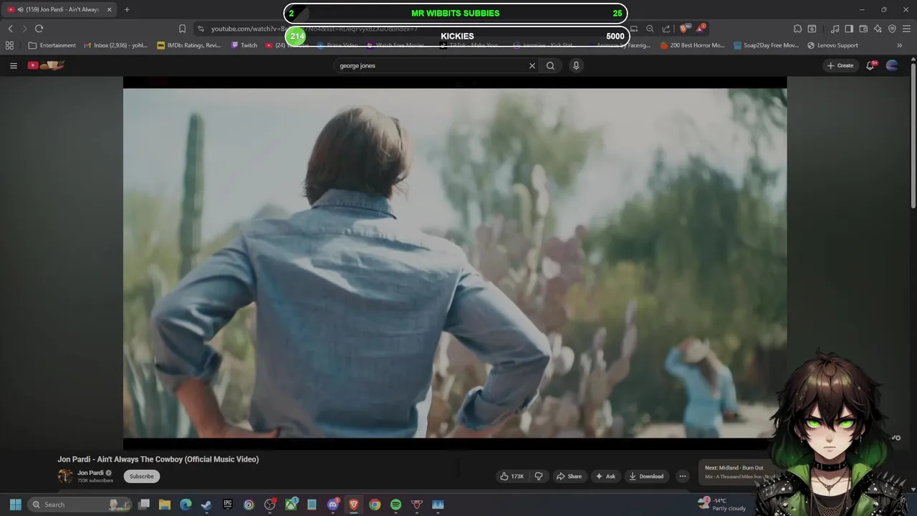Open a new browser tab
This screenshot has width=917, height=516.
127,9
